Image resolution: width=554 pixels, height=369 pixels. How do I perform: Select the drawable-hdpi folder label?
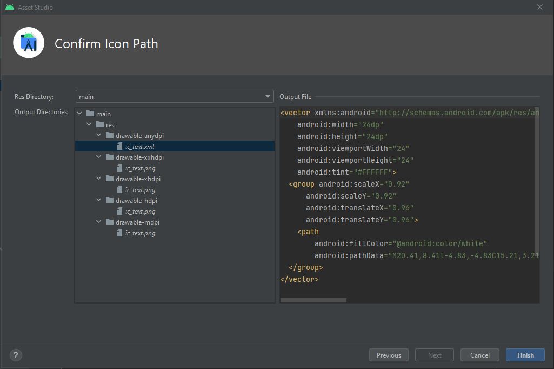[136, 201]
